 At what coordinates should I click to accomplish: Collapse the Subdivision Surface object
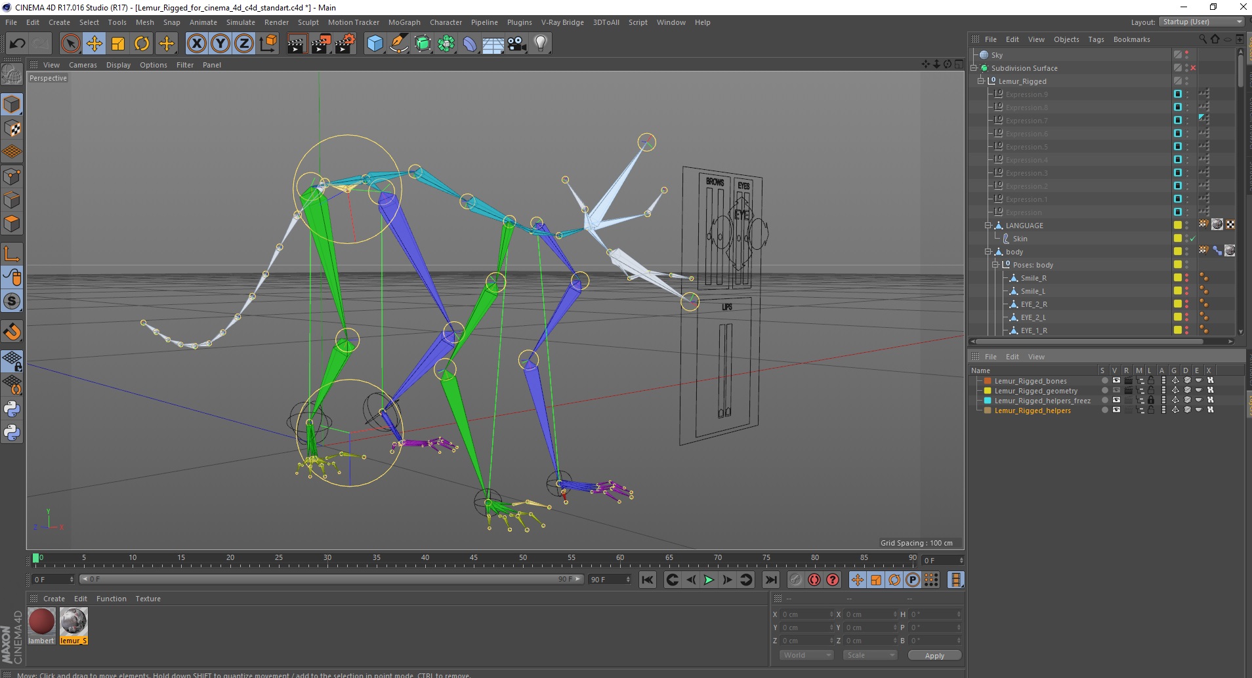point(974,68)
